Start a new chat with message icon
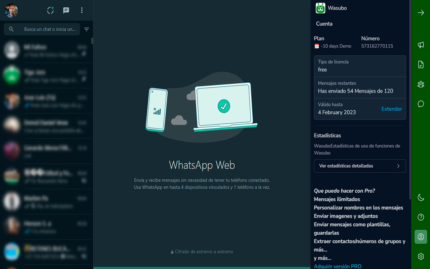 (66, 10)
